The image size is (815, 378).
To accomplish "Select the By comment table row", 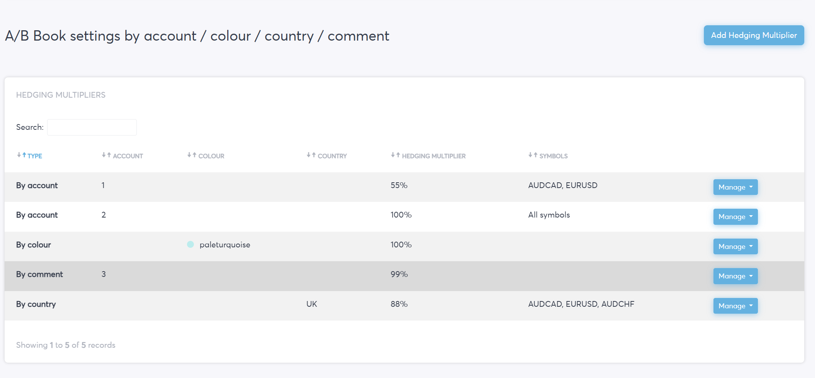I will [x=404, y=276].
